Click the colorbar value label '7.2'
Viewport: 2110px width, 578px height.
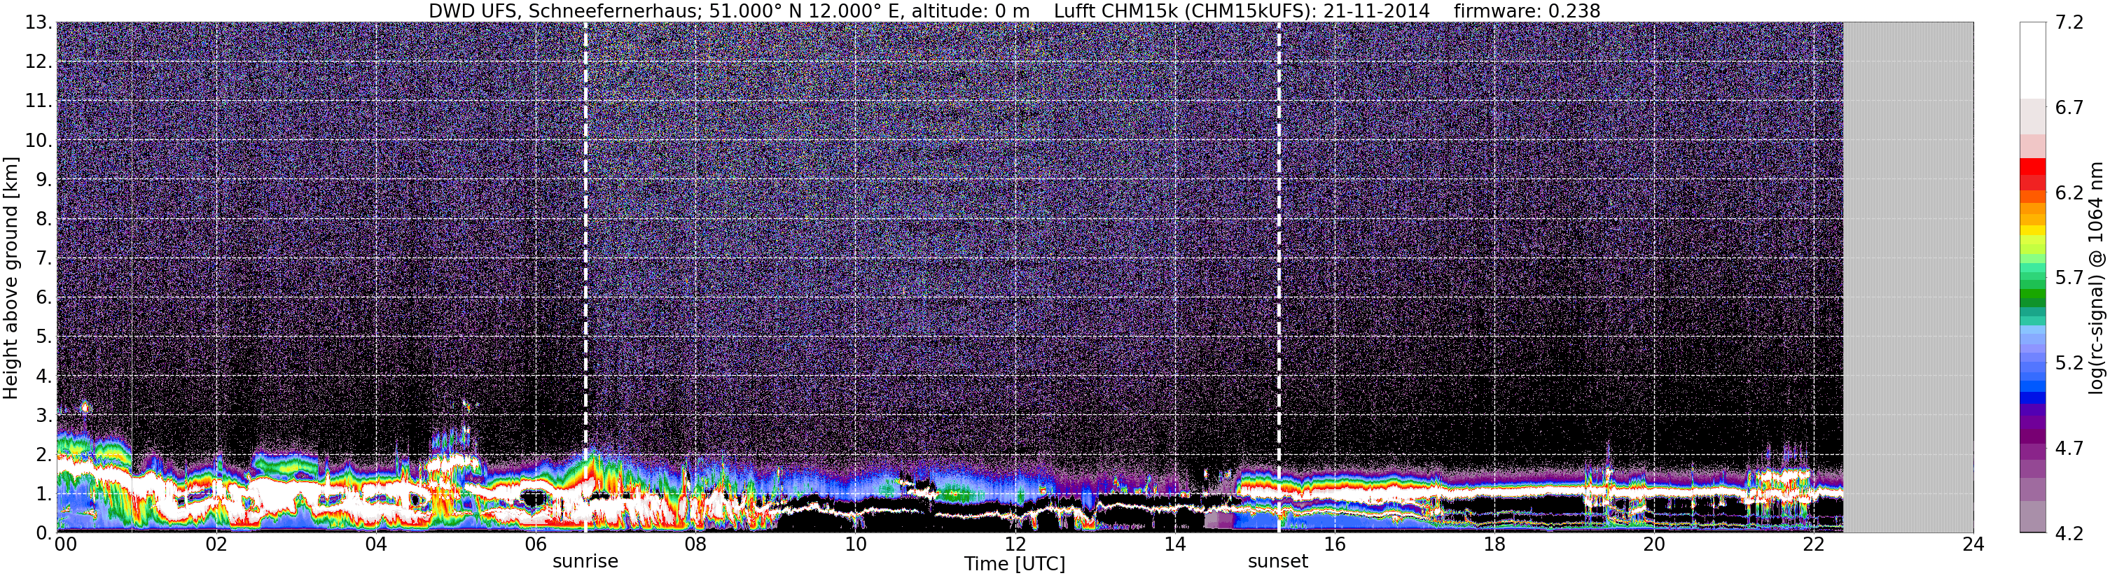coord(2069,23)
